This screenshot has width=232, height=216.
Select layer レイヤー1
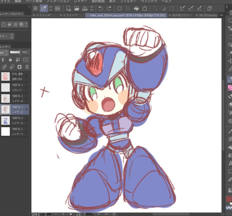[14, 131]
